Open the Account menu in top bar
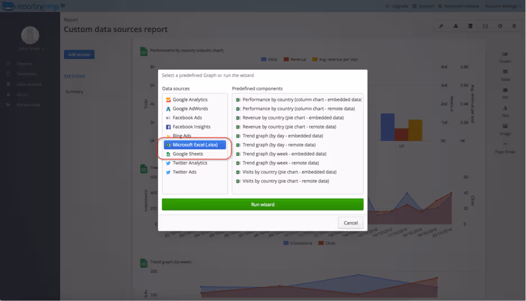 (x=503, y=6)
